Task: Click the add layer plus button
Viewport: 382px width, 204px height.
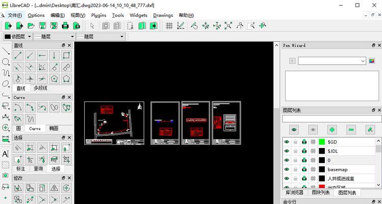Action: tap(332, 130)
